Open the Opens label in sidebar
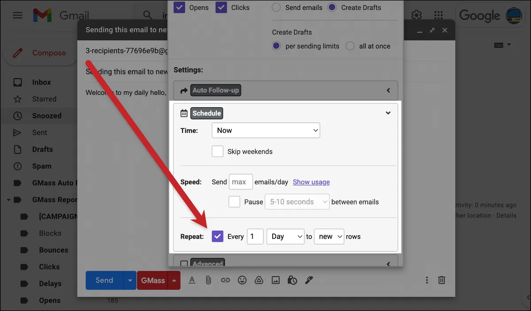 point(50,301)
